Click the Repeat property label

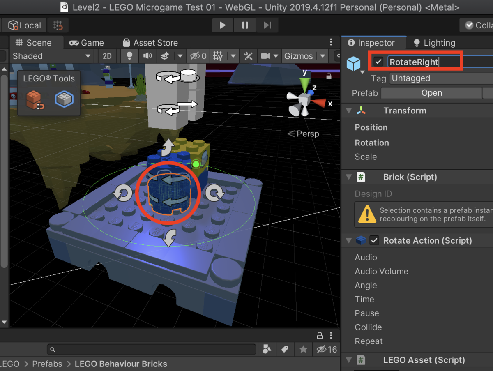369,341
